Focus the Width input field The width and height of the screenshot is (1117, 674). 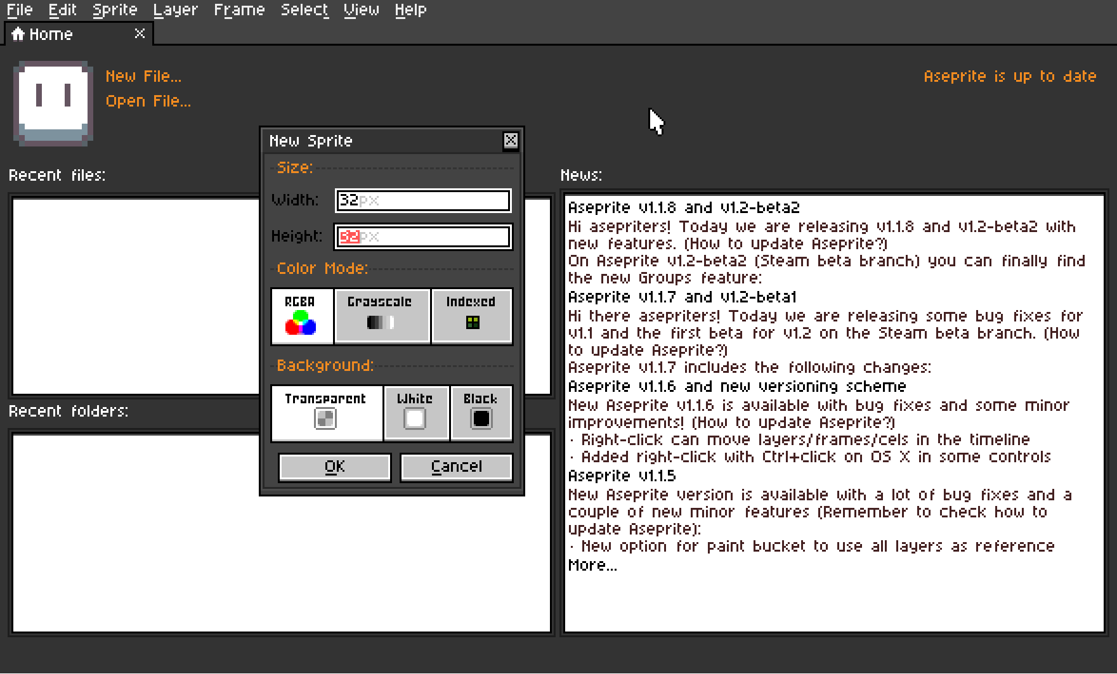(x=423, y=200)
